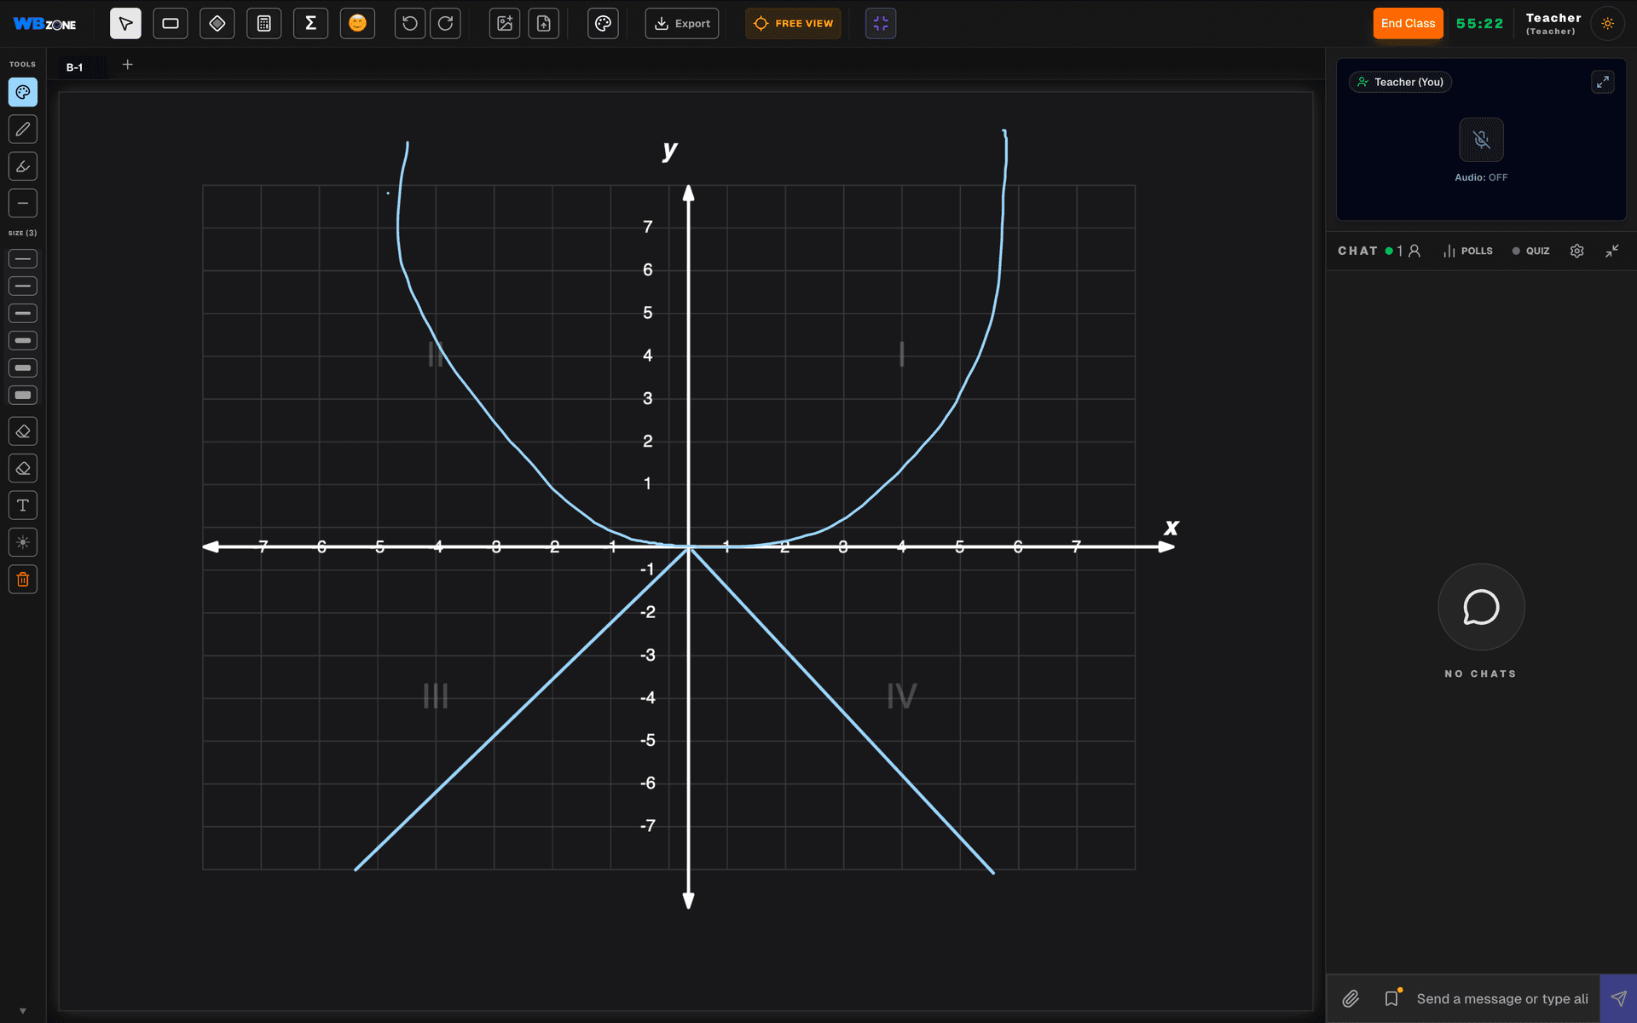Select the straight line tool

click(x=23, y=203)
